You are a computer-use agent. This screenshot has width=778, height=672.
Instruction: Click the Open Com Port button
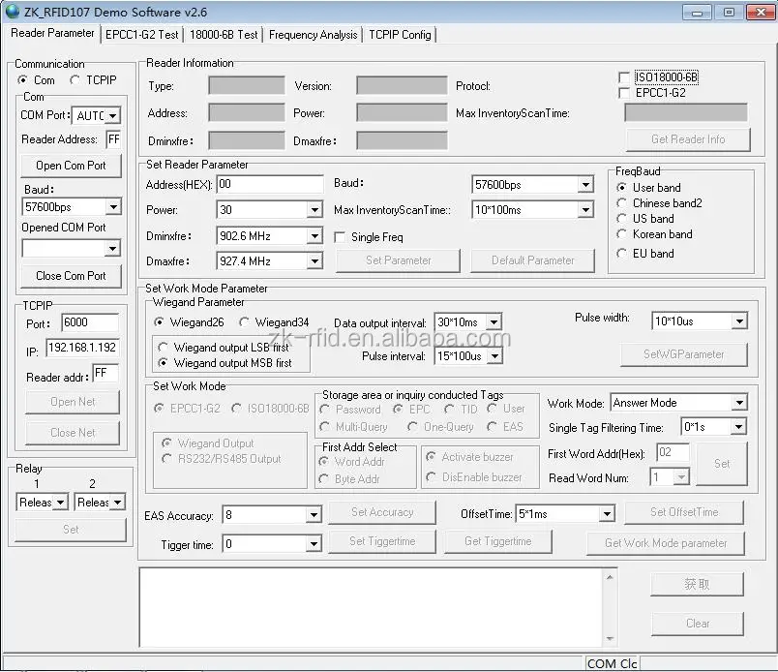coord(72,166)
